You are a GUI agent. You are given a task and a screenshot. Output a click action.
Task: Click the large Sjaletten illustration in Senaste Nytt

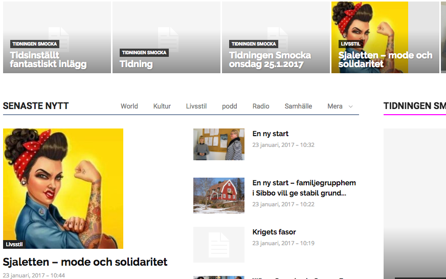63,188
